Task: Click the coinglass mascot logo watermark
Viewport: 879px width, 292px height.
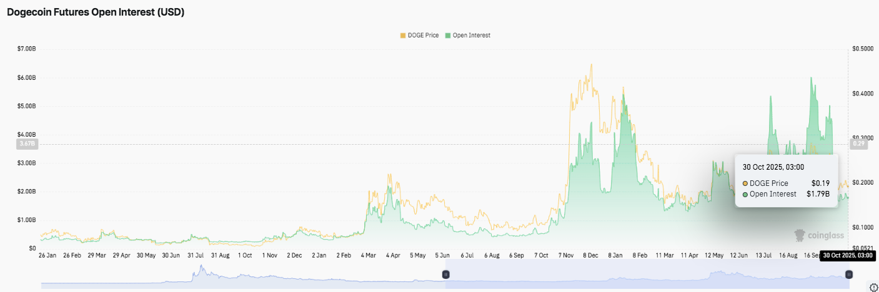Action: (x=800, y=235)
